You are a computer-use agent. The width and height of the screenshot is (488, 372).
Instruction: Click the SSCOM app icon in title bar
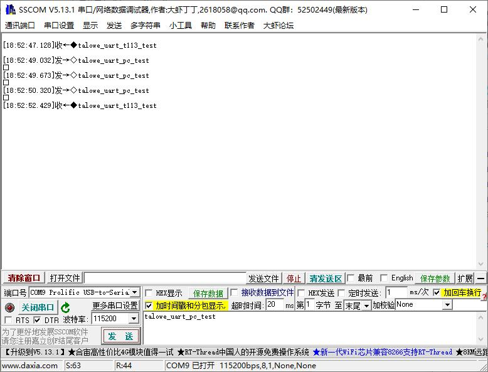[x=10, y=9]
